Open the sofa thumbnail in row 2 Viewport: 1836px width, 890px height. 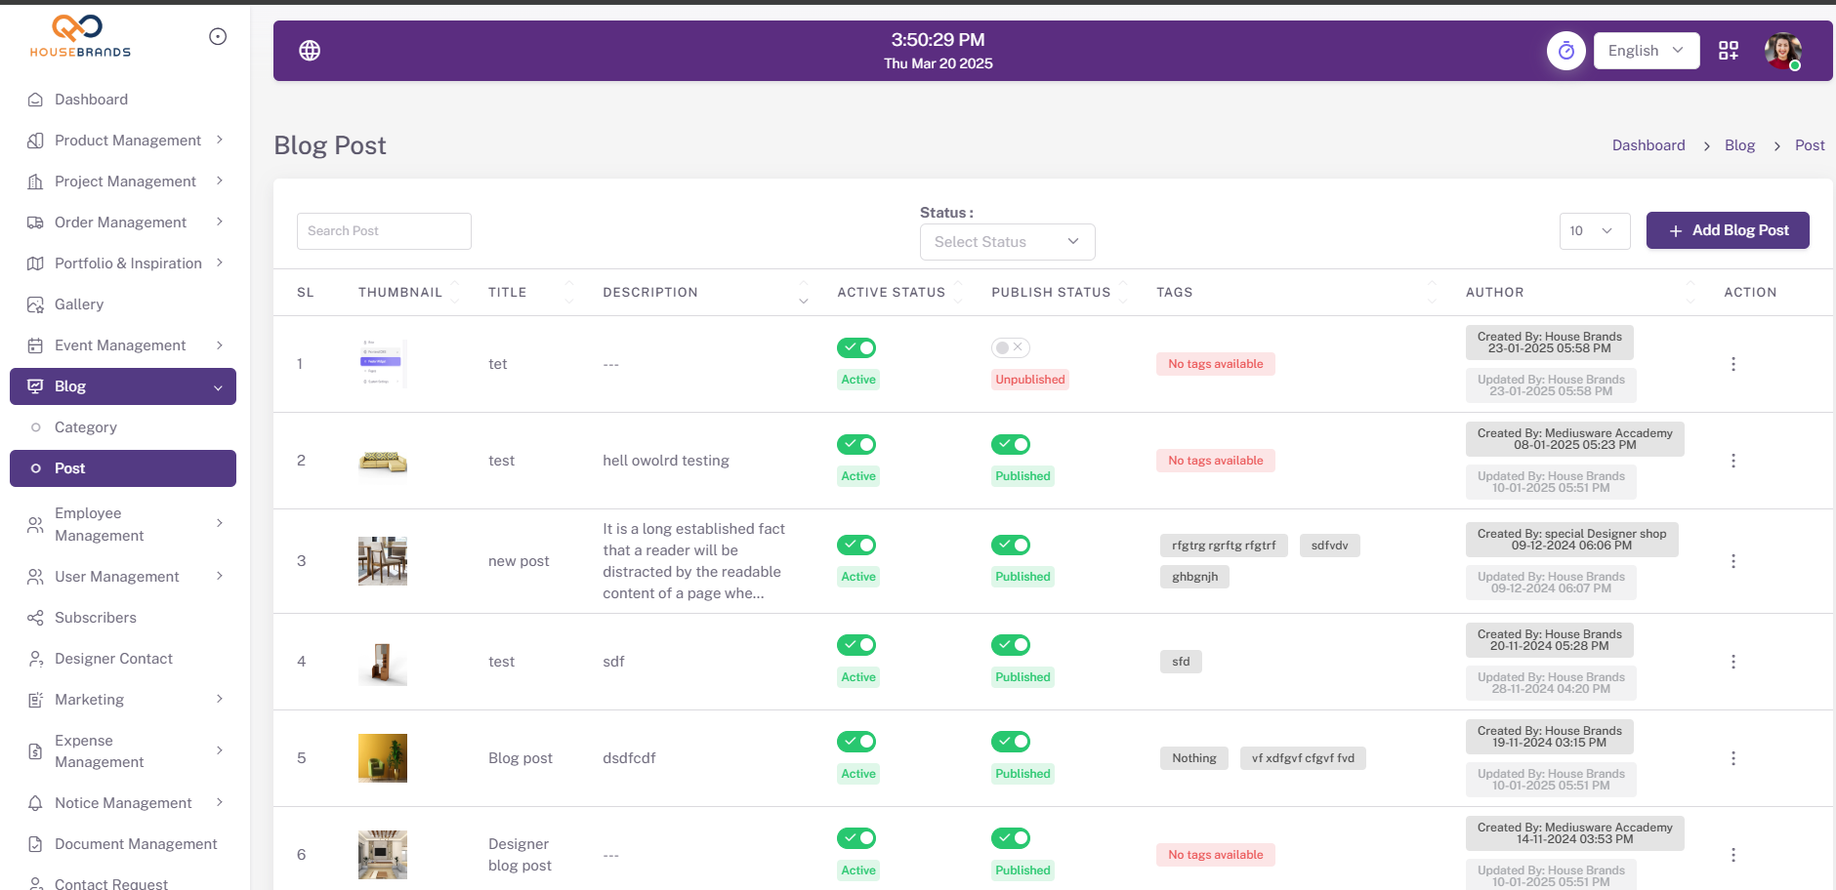383,461
